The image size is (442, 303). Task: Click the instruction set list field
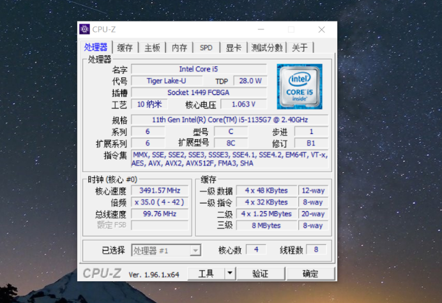click(x=230, y=159)
